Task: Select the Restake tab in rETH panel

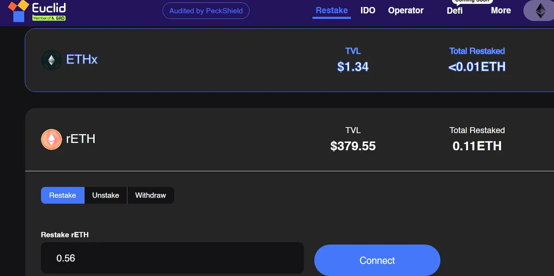Action: point(63,195)
